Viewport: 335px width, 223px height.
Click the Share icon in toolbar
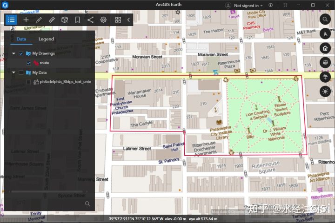coord(90,20)
